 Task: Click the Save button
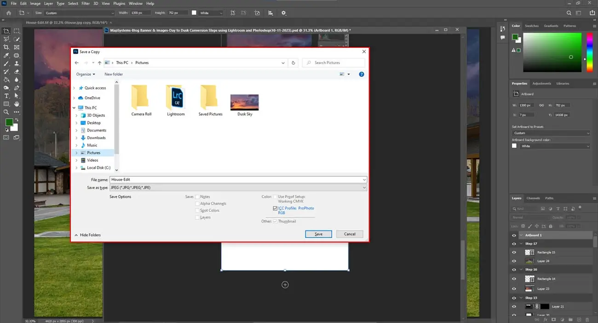click(x=318, y=234)
